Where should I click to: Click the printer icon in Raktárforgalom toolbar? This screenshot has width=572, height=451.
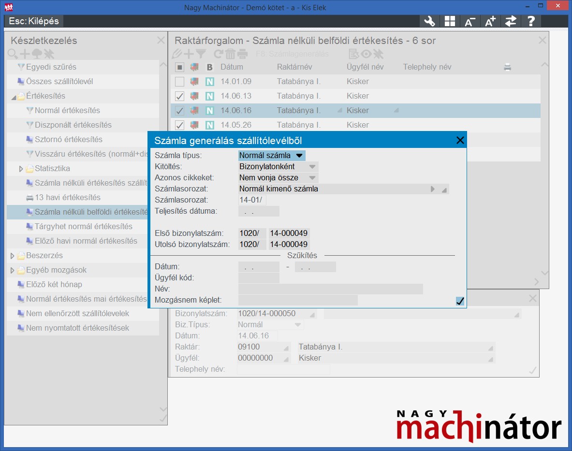[242, 54]
